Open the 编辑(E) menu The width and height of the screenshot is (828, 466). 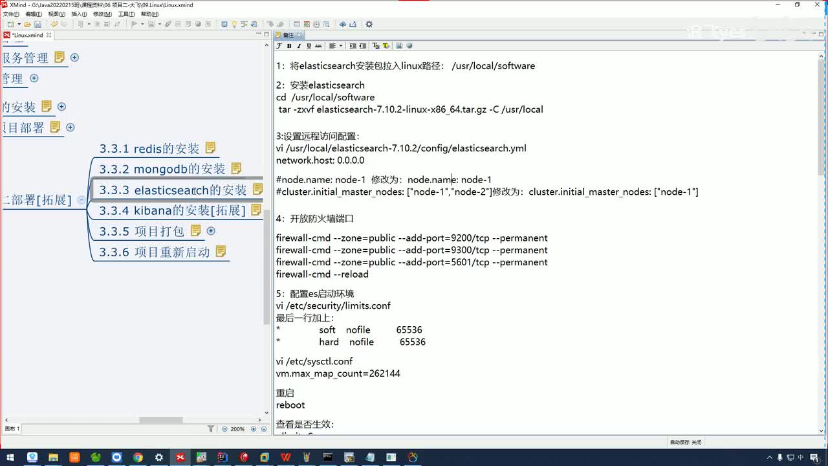tap(34, 14)
